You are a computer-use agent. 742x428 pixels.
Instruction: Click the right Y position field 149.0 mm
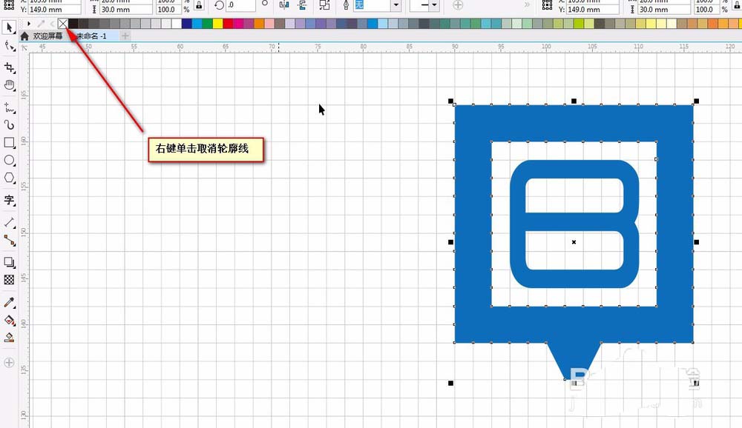(x=592, y=10)
